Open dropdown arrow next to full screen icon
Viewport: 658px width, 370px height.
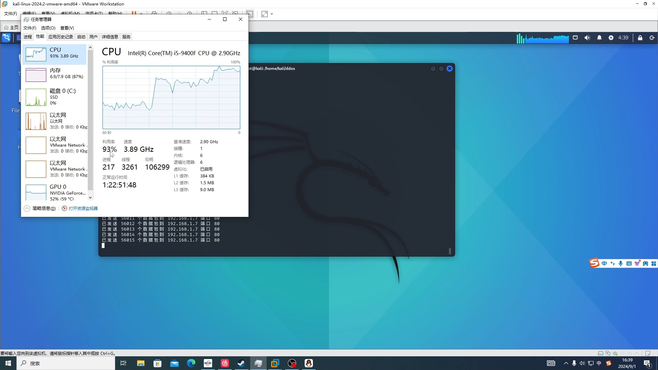(x=272, y=14)
